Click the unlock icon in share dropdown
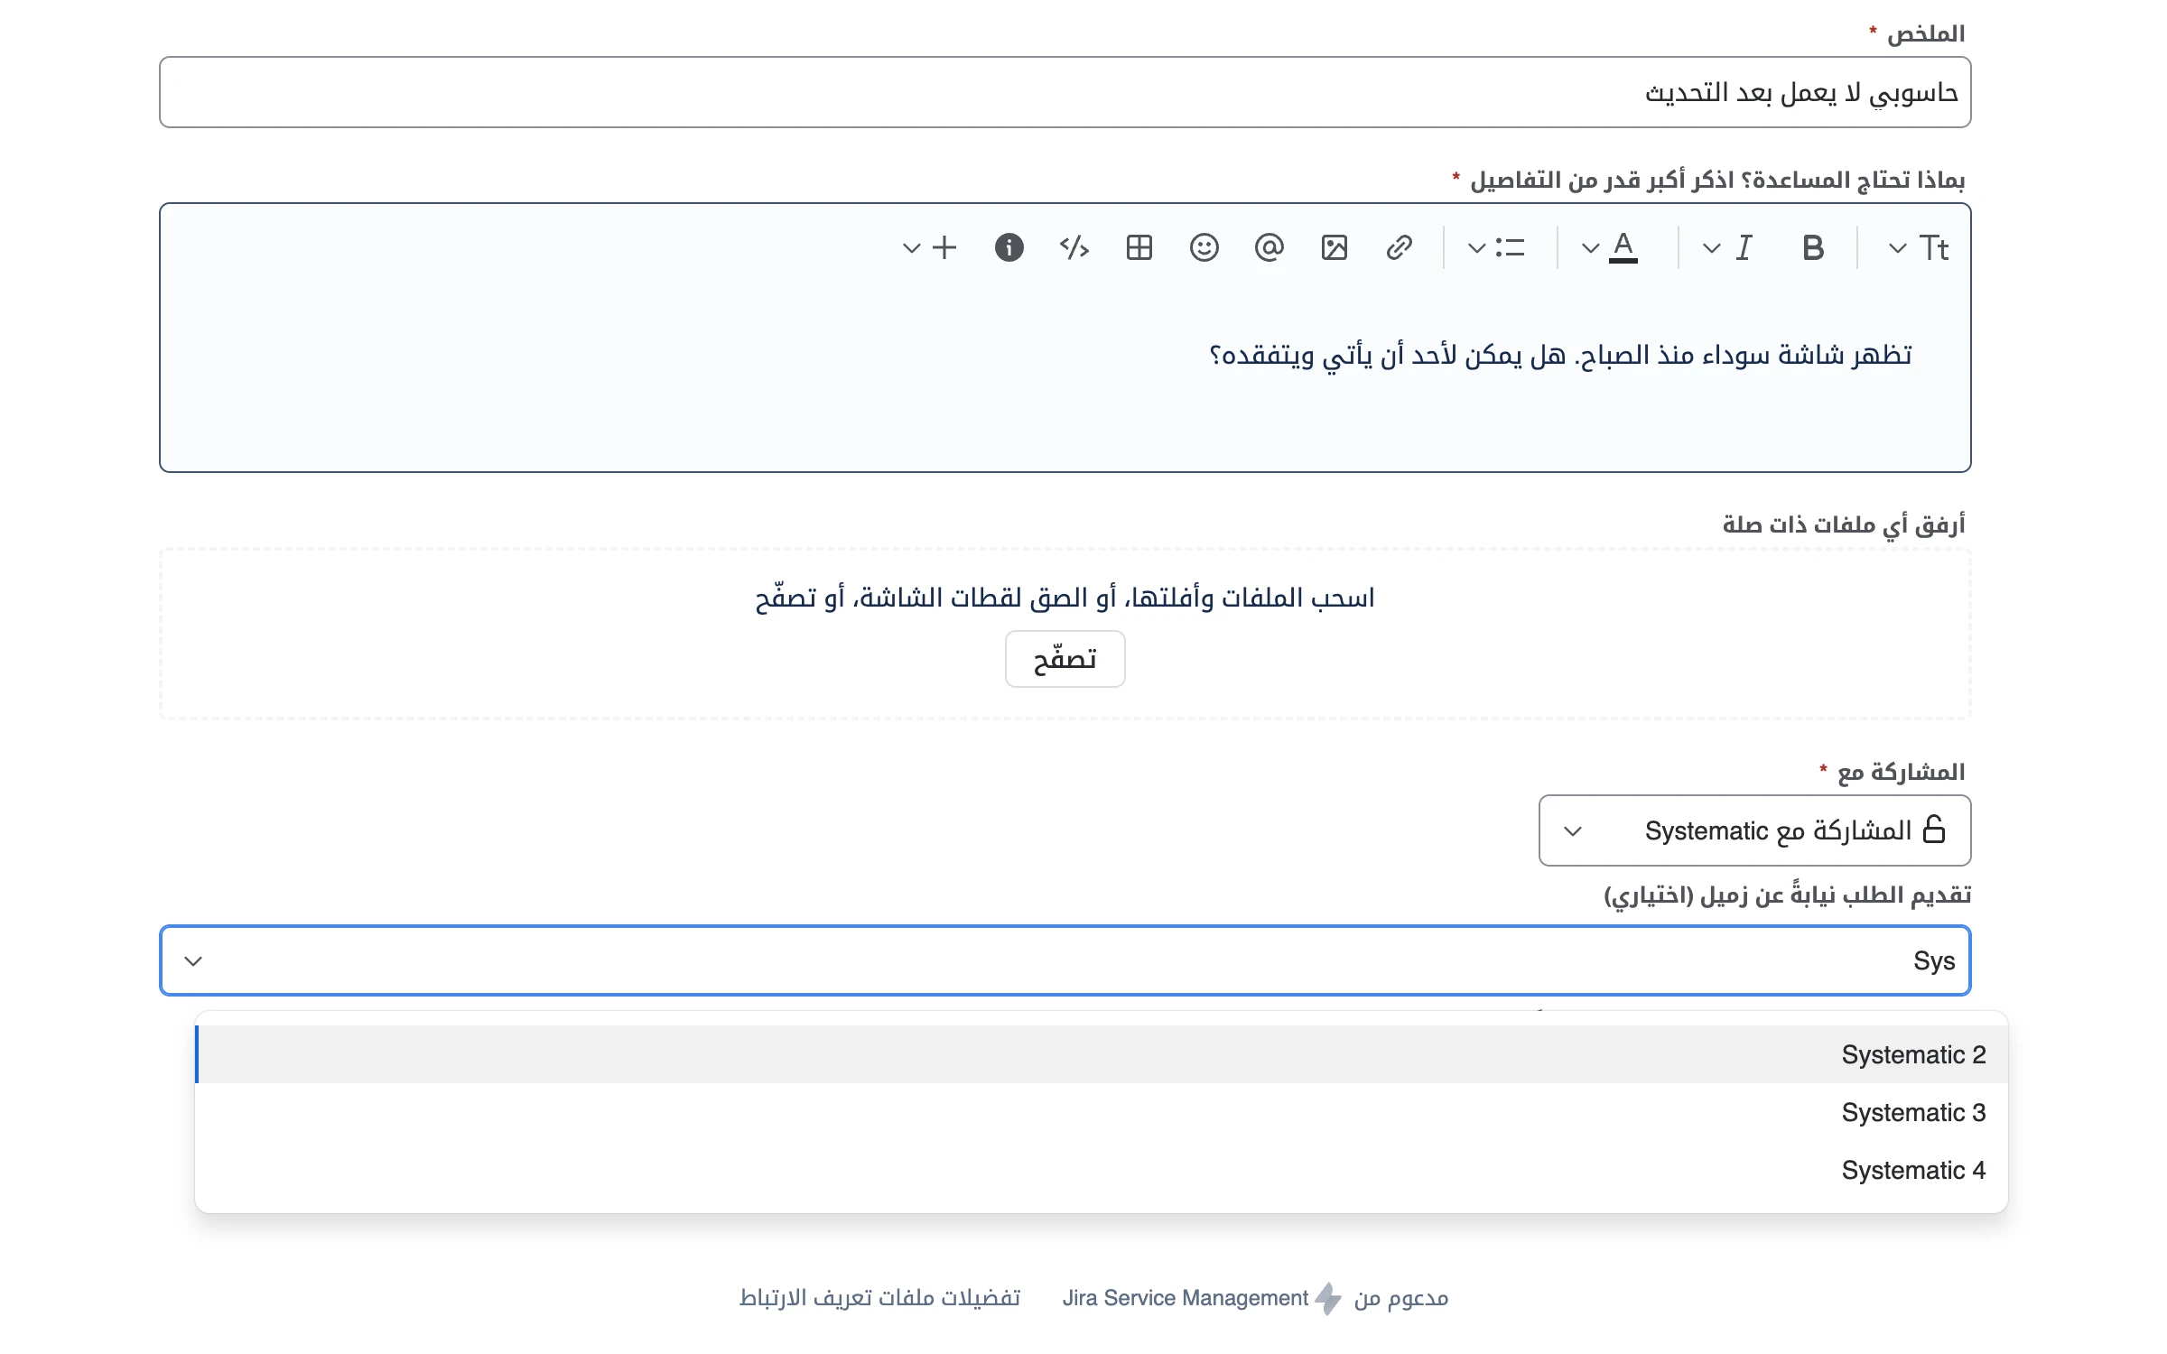 [x=1933, y=829]
